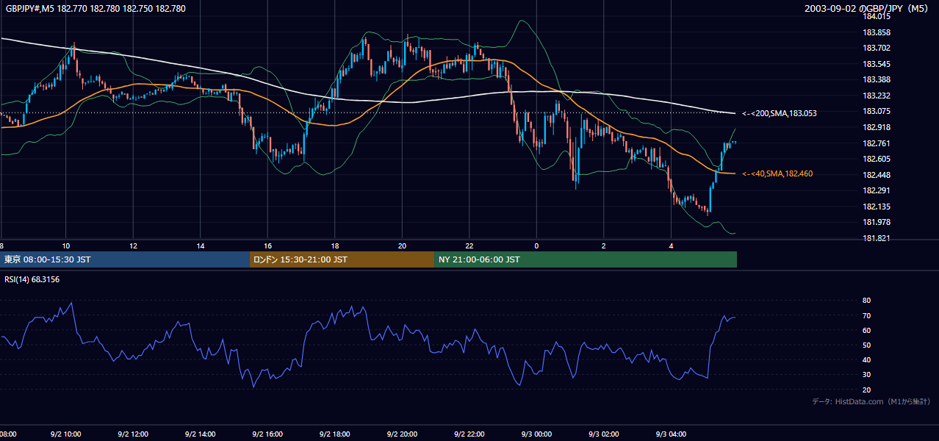Click price axis value 182.918
This screenshot has height=441, width=939.
[x=877, y=127]
